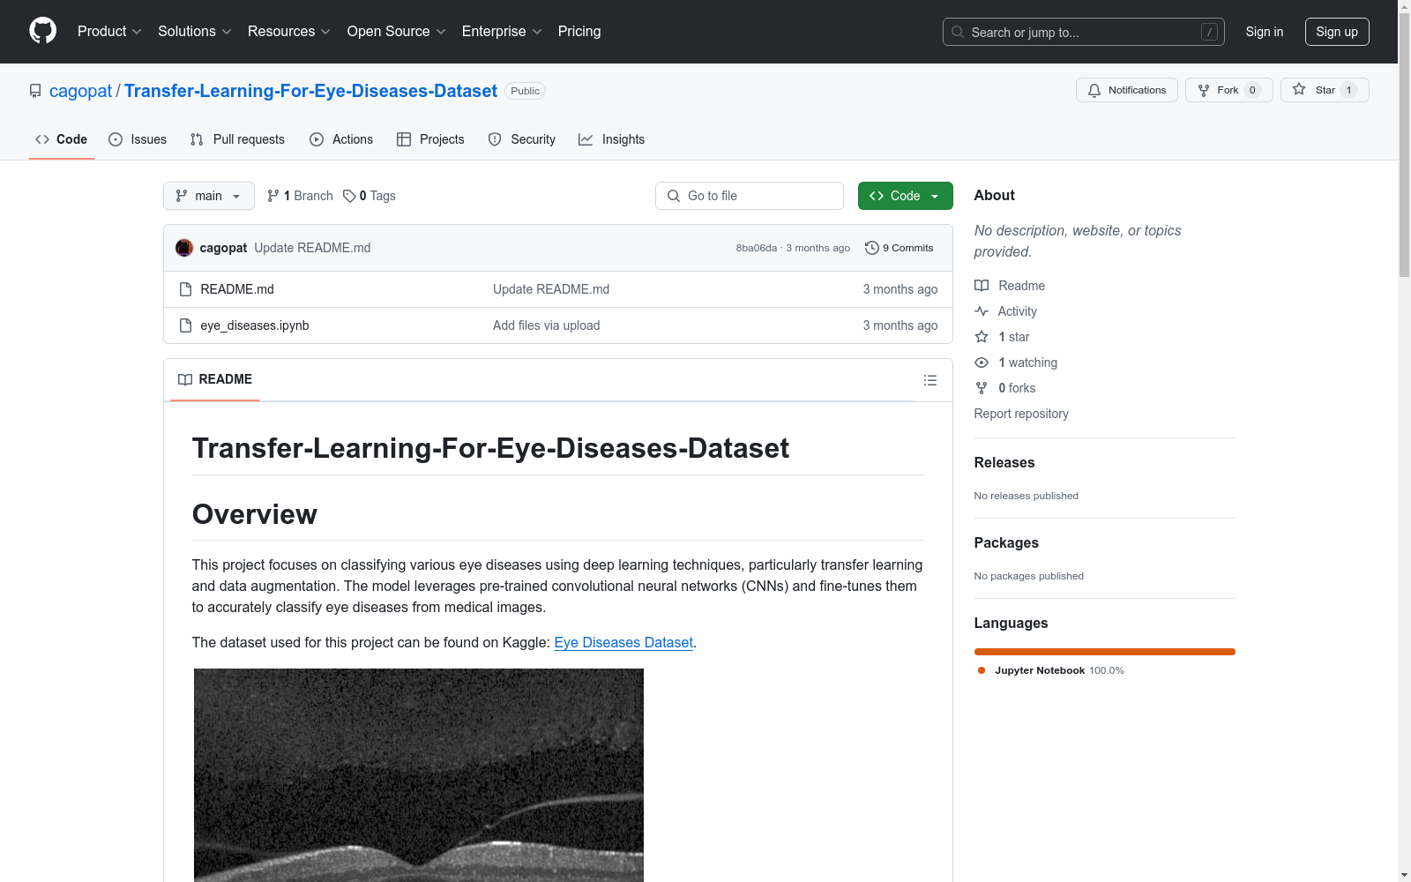Star the repository
This screenshot has width=1411, height=882.
tap(1323, 89)
